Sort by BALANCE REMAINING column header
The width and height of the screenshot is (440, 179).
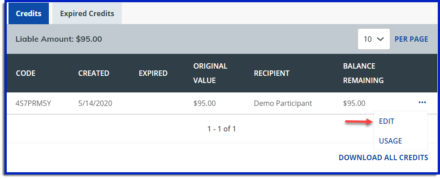(363, 73)
